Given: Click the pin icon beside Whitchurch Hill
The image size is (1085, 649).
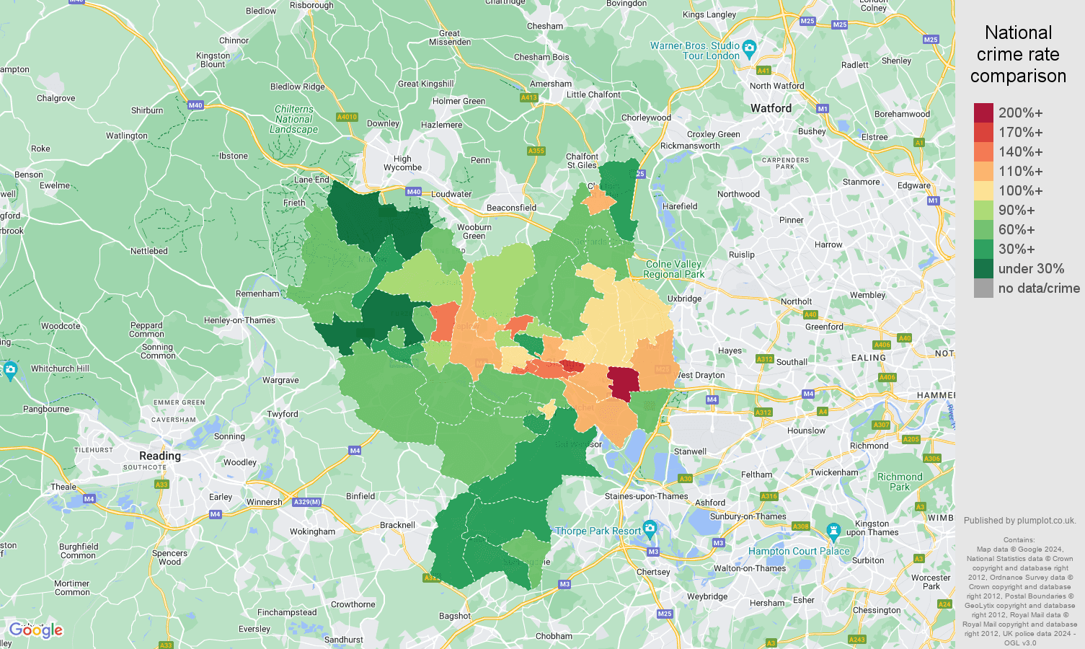Looking at the screenshot, I should coord(9,371).
